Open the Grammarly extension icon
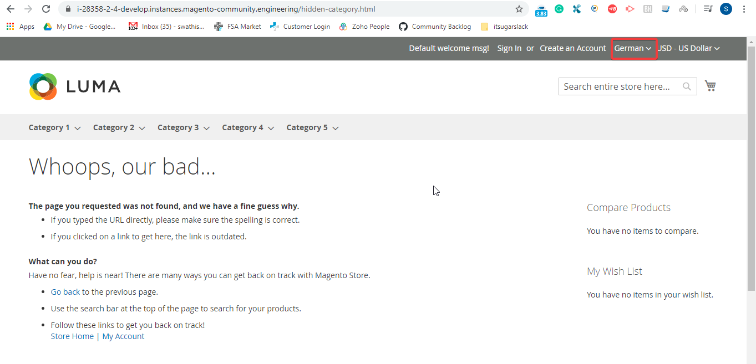Image resolution: width=756 pixels, height=364 pixels. [x=559, y=9]
